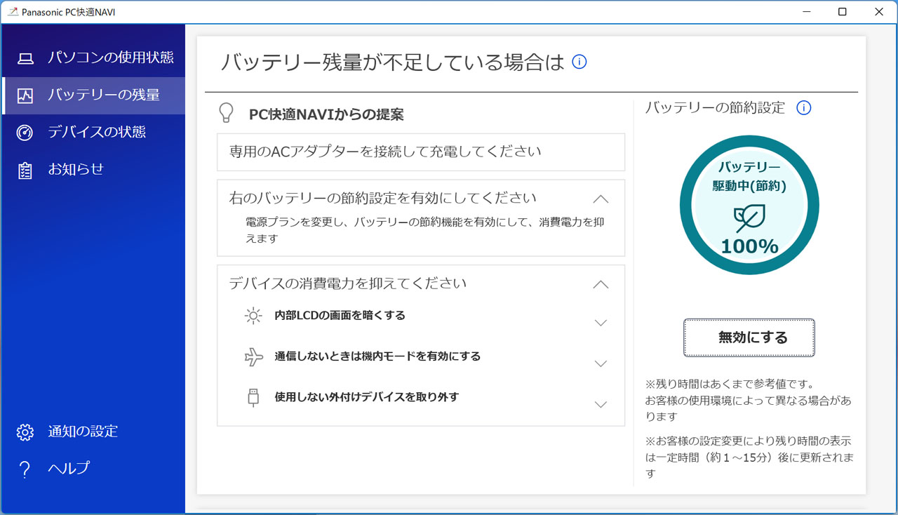Select the パソコンの使用状態 sidebar icon
This screenshot has height=515, width=898.
[x=25, y=59]
